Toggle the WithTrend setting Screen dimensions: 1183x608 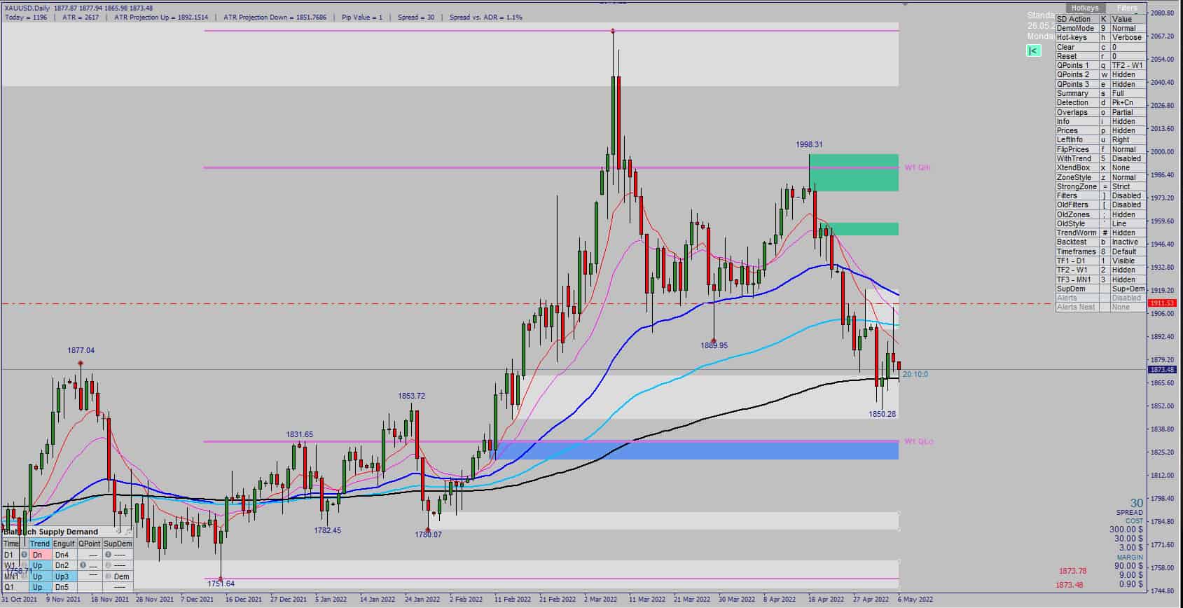coord(1100,158)
